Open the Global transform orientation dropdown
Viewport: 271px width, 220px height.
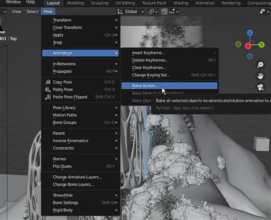tap(130, 11)
